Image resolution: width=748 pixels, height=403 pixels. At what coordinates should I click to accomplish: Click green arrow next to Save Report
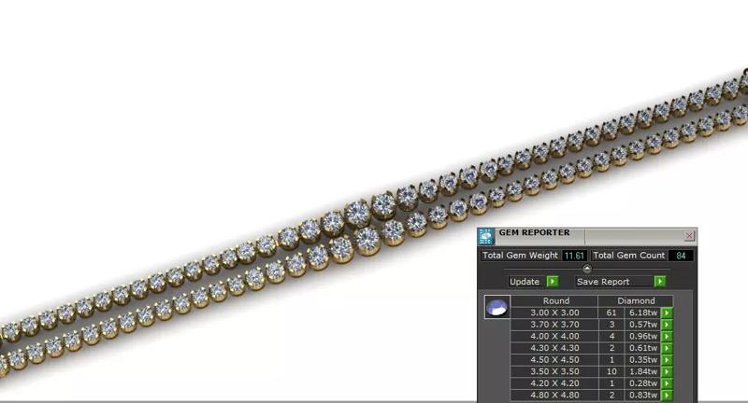pyautogui.click(x=660, y=282)
